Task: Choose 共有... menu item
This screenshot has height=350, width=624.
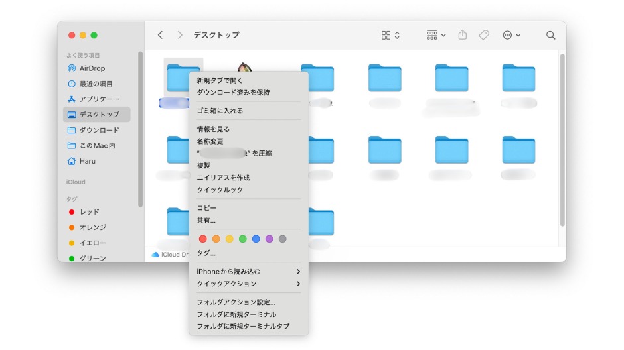Action: (x=249, y=221)
